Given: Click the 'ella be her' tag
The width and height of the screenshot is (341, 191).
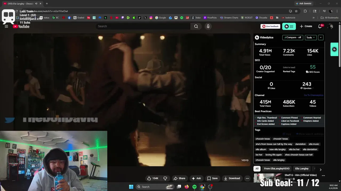Looking at the screenshot, I should [x=294, y=149].
